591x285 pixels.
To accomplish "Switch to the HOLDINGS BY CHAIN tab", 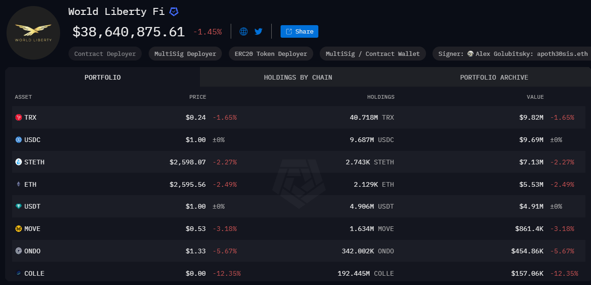I will coord(298,77).
